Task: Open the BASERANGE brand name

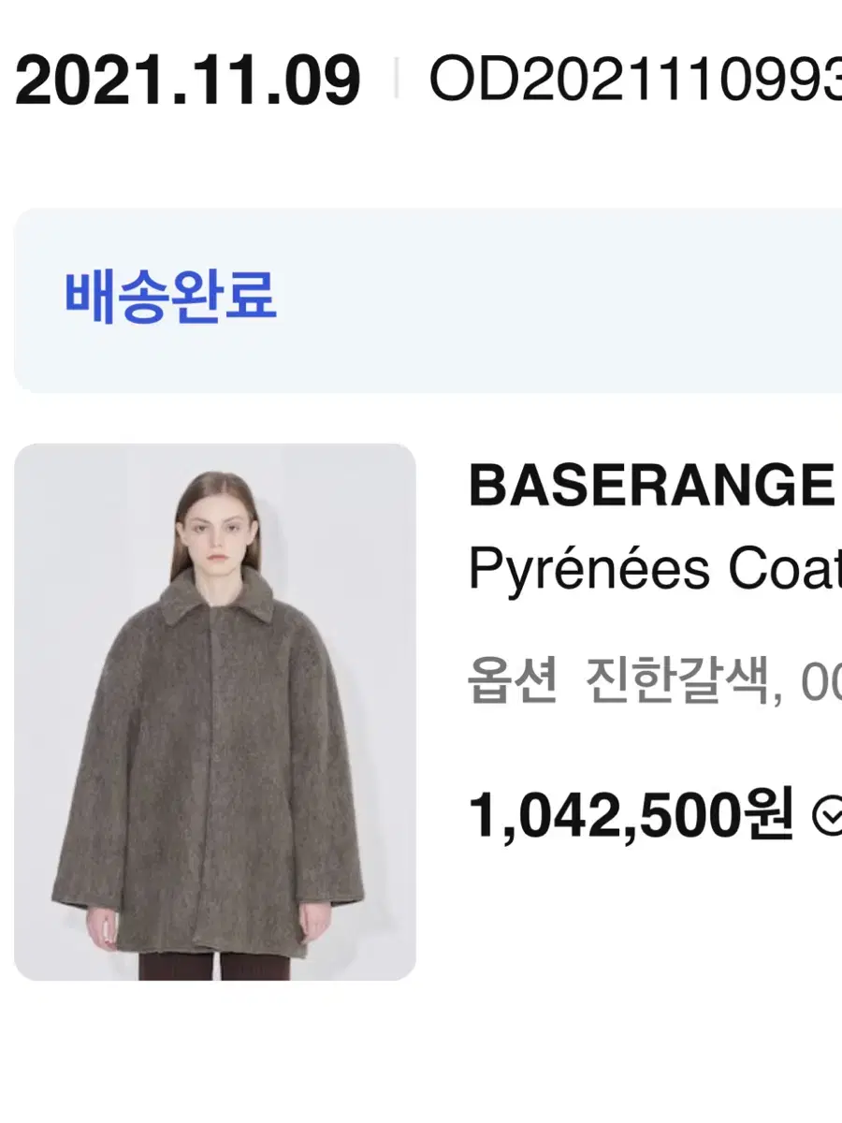Action: [651, 485]
